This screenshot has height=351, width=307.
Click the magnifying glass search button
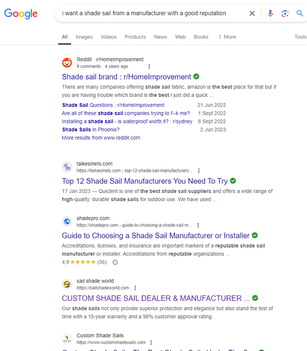[x=300, y=13]
